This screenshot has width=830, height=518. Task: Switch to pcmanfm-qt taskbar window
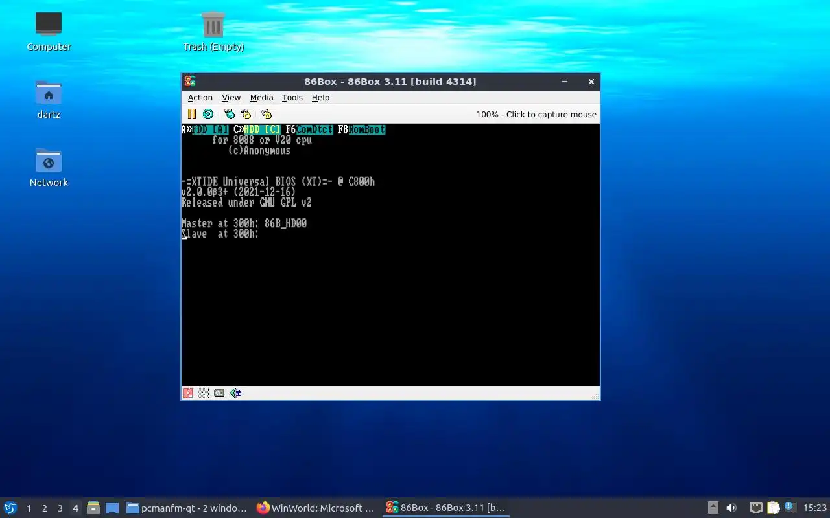pos(187,508)
